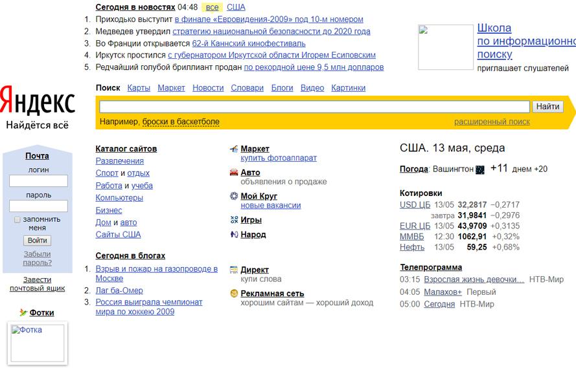
Task: Click the Мой Круг icon
Action: click(234, 196)
